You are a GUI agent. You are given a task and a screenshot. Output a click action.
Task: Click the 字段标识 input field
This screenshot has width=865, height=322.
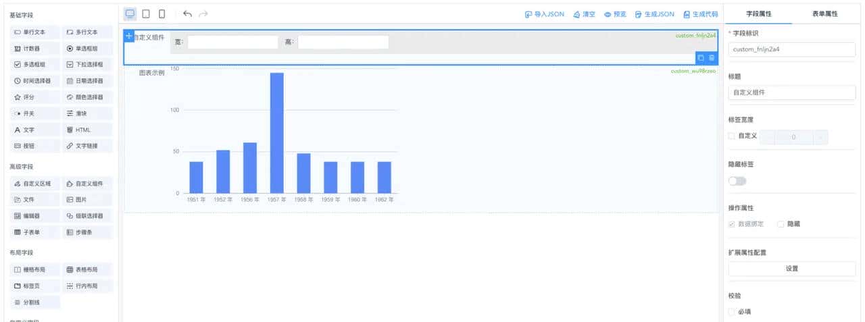coord(792,49)
